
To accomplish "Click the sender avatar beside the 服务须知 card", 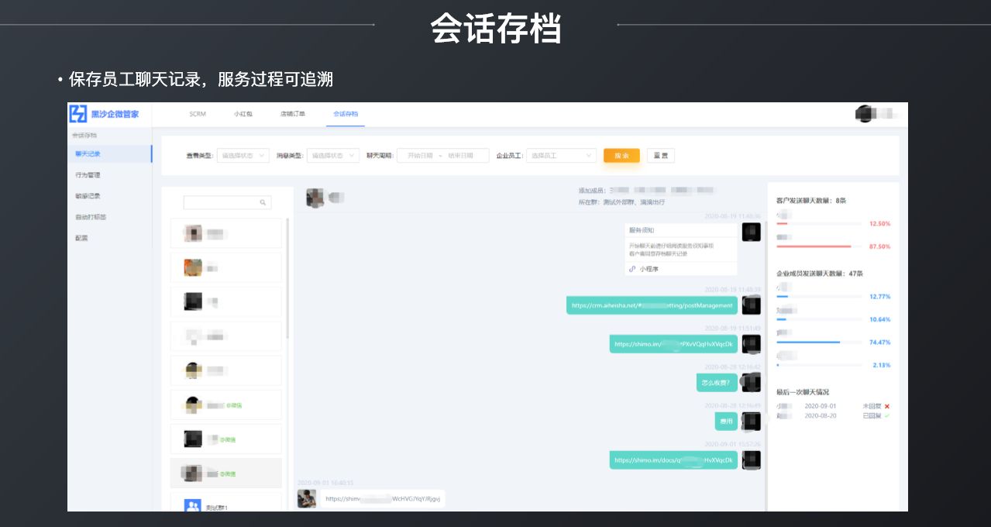I will click(x=751, y=232).
